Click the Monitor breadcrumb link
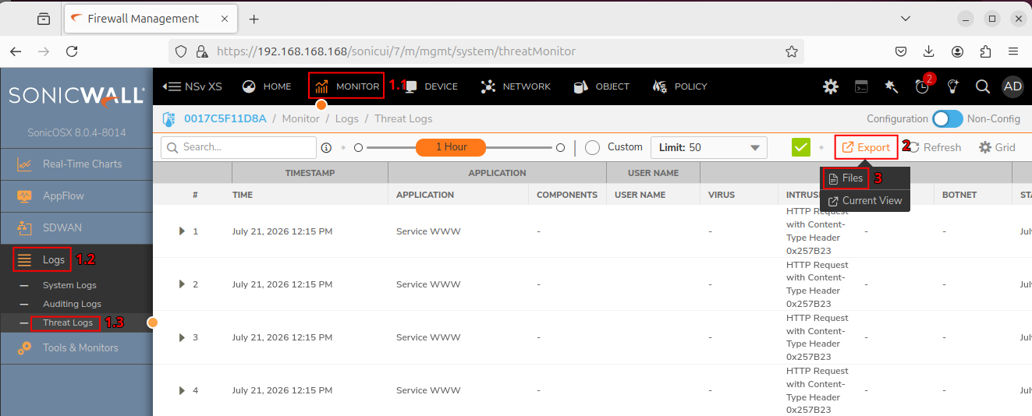Image resolution: width=1032 pixels, height=416 pixels. click(x=301, y=119)
